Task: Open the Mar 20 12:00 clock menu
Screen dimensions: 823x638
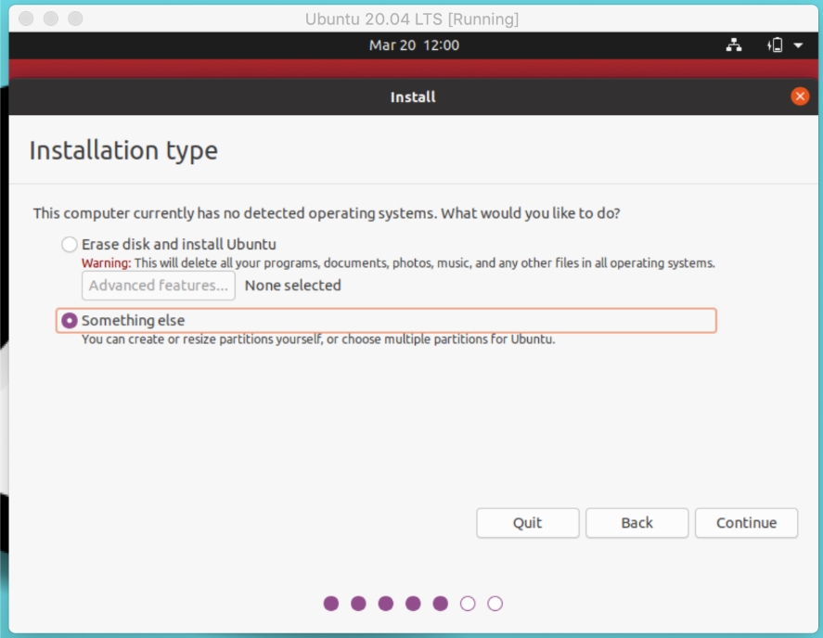Action: 414,45
